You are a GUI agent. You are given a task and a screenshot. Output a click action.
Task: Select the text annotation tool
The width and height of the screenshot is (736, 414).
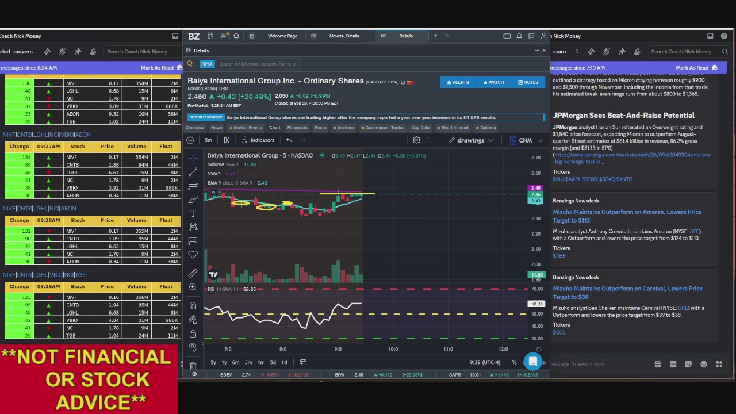pos(193,213)
